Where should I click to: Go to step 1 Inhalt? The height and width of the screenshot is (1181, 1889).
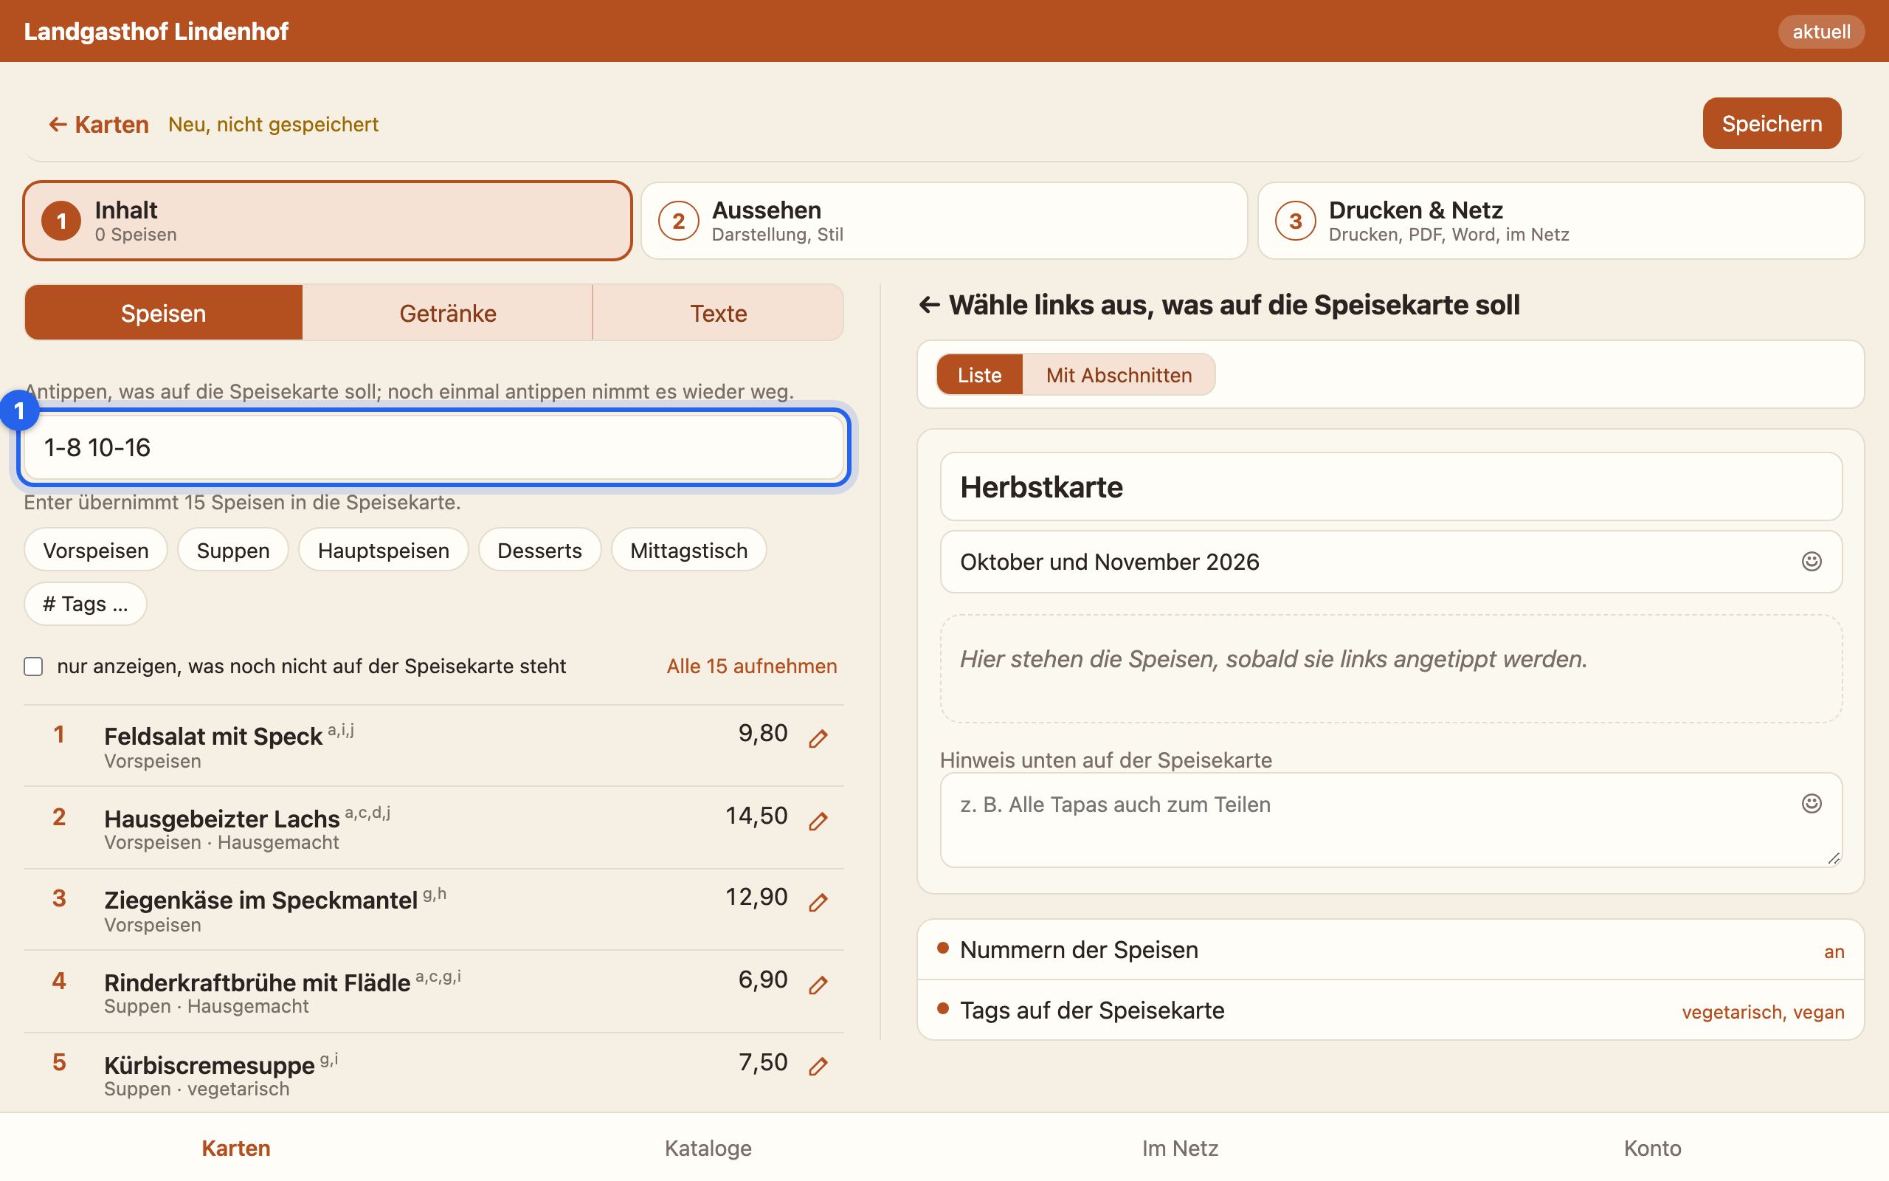click(327, 221)
